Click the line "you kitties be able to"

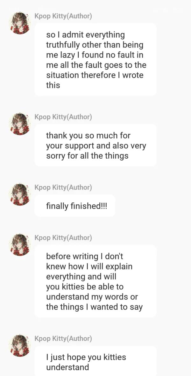(x=85, y=287)
